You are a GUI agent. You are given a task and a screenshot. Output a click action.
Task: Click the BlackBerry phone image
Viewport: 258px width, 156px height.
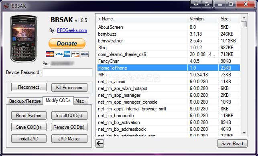point(24,39)
